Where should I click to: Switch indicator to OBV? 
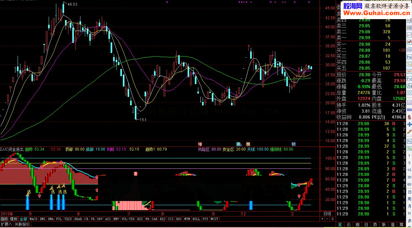click(x=100, y=219)
